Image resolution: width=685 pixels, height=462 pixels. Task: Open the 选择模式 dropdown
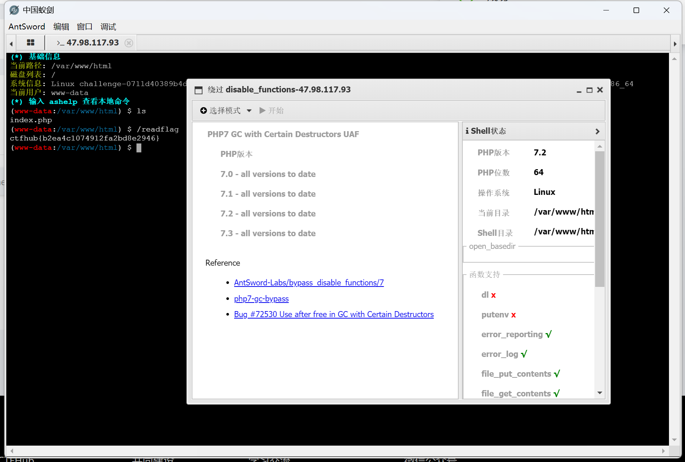[226, 111]
